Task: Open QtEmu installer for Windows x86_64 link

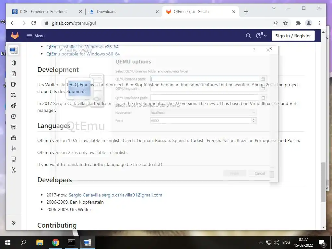Action: click(x=82, y=47)
